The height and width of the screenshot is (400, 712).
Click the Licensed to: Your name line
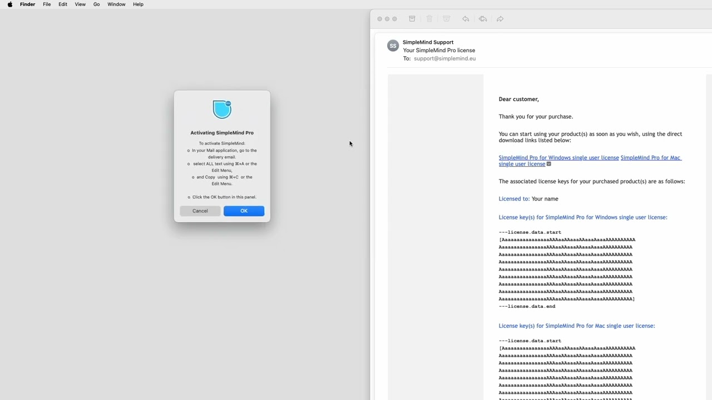tap(528, 199)
